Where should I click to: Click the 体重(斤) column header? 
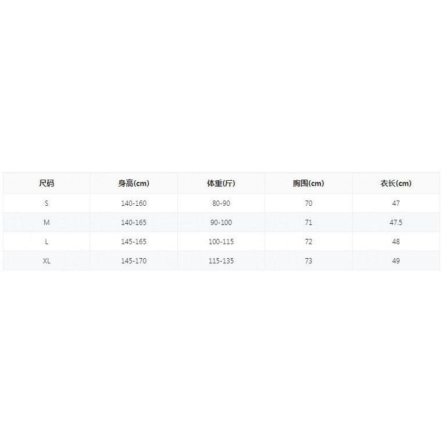[221, 183]
